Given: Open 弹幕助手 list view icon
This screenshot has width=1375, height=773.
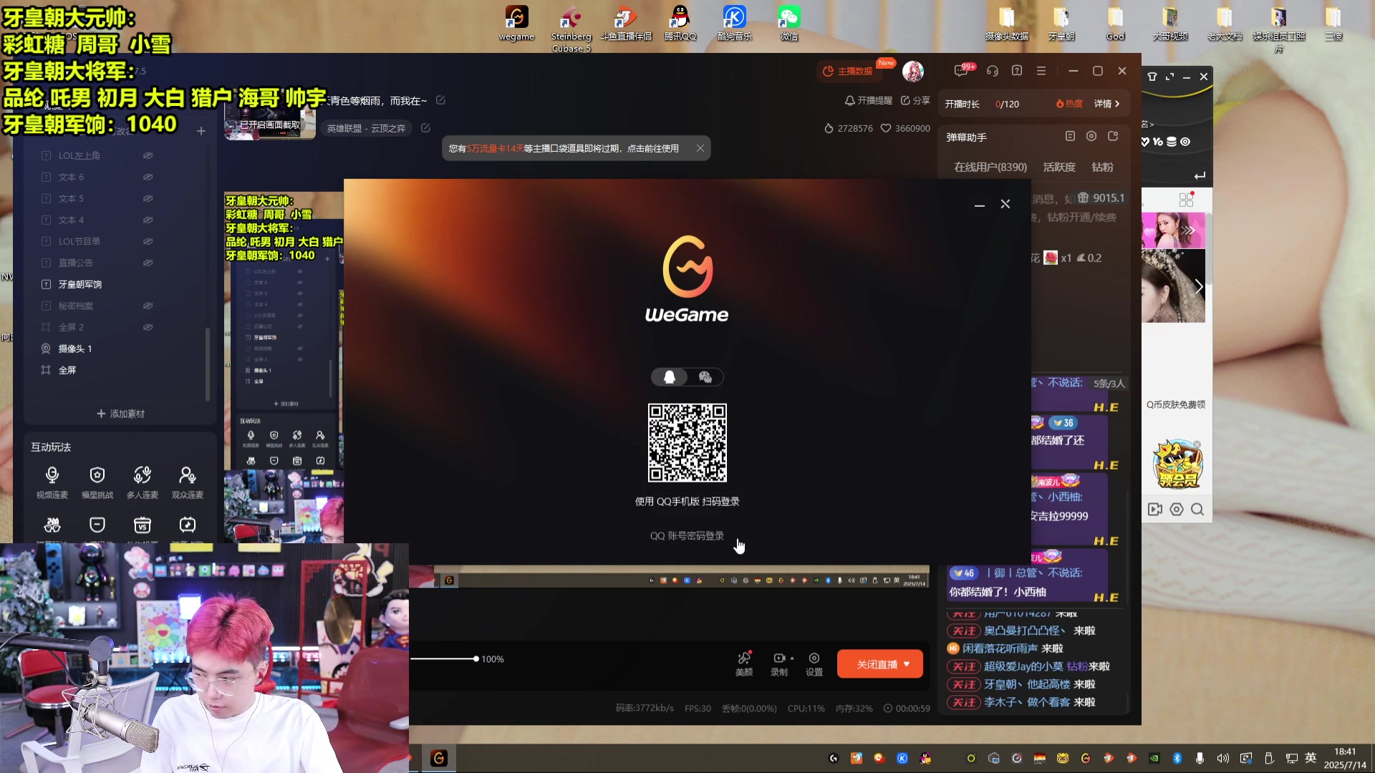Looking at the screenshot, I should coord(1070,136).
